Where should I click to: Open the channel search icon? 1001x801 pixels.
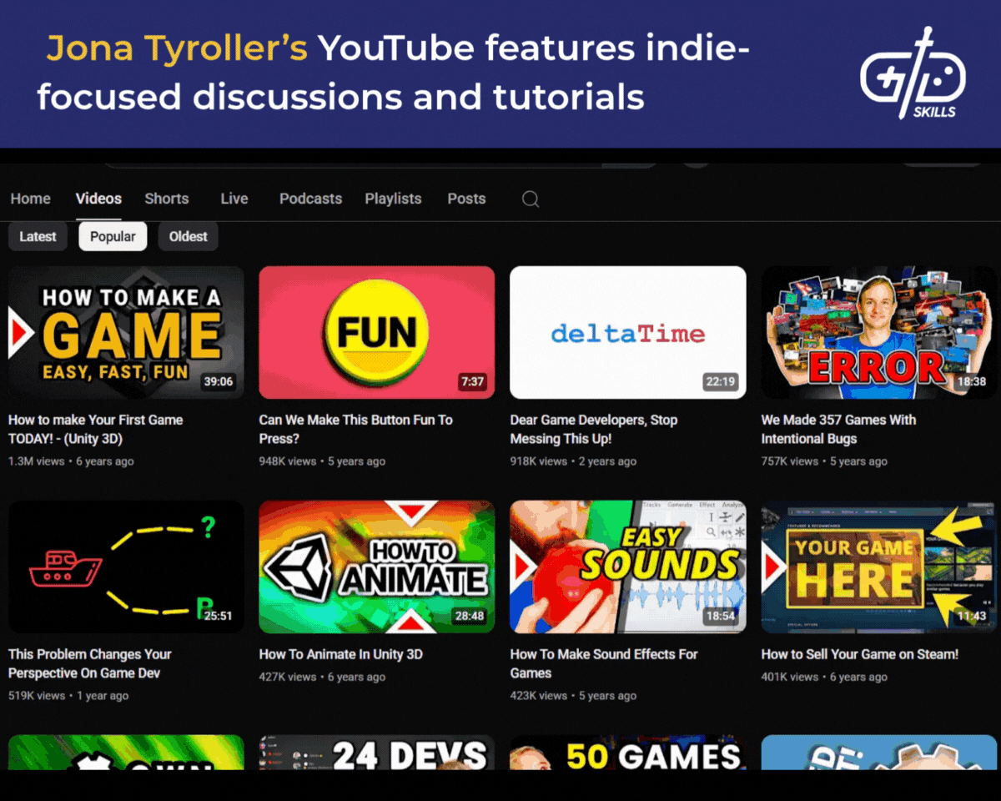pos(531,199)
